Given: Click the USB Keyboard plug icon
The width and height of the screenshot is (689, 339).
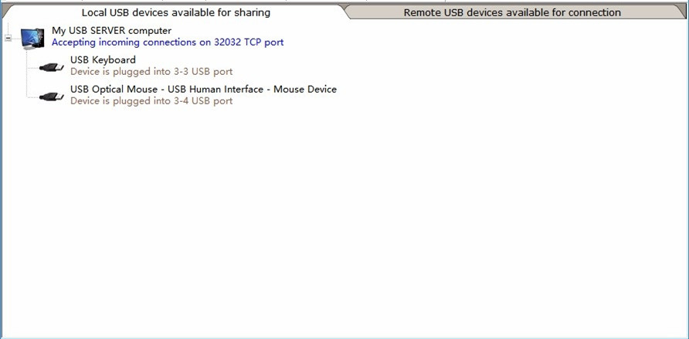Looking at the screenshot, I should pos(52,67).
